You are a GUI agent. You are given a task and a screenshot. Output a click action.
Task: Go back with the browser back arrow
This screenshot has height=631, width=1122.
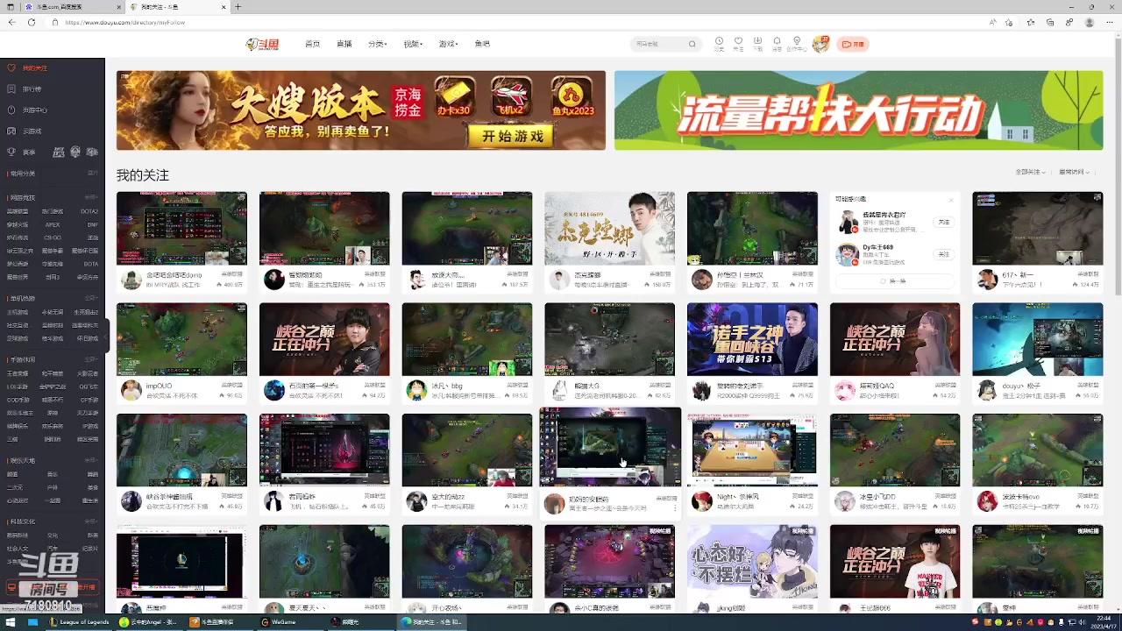tap(11, 22)
